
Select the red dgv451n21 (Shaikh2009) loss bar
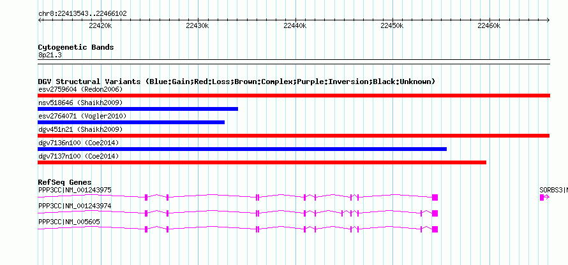coord(294,136)
